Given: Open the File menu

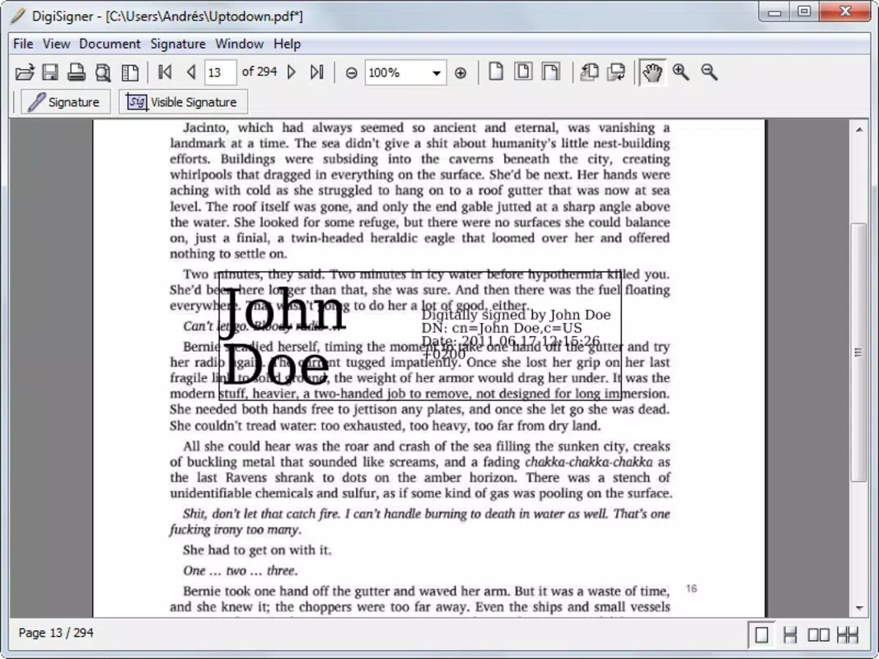Looking at the screenshot, I should [23, 44].
